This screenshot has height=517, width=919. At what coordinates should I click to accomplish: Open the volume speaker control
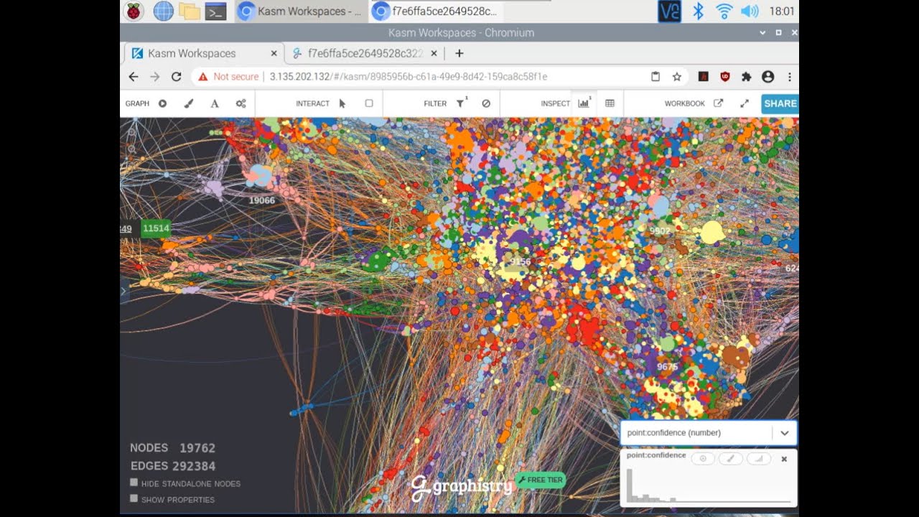(x=750, y=11)
